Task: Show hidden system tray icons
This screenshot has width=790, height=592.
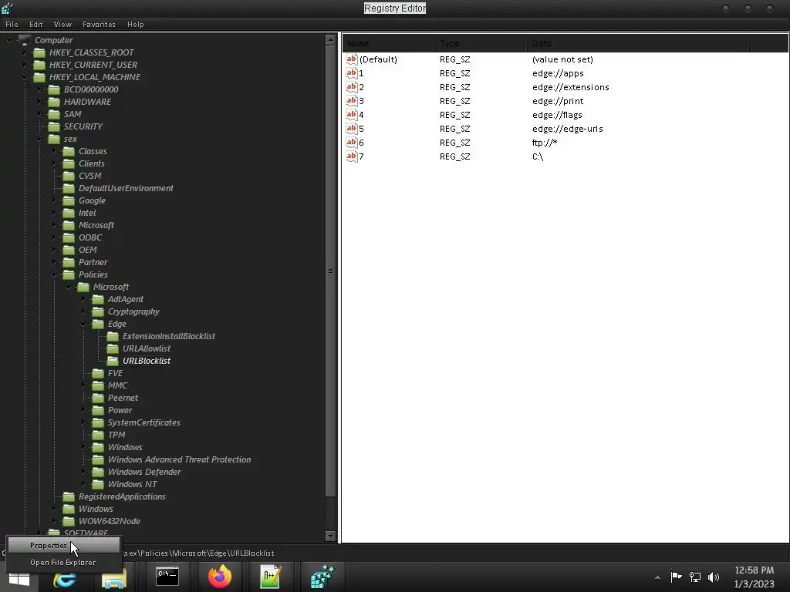Action: (657, 577)
